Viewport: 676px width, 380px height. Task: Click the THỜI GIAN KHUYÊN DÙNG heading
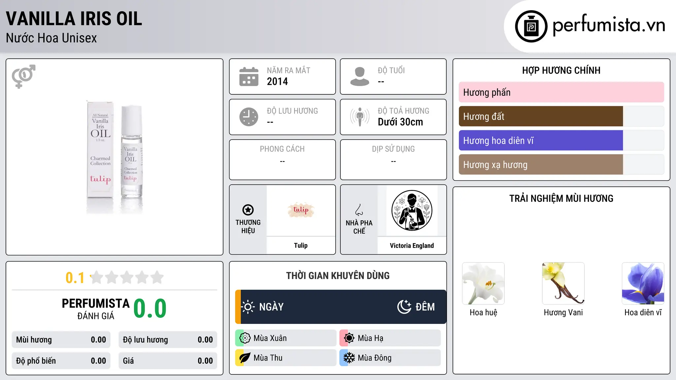338,276
